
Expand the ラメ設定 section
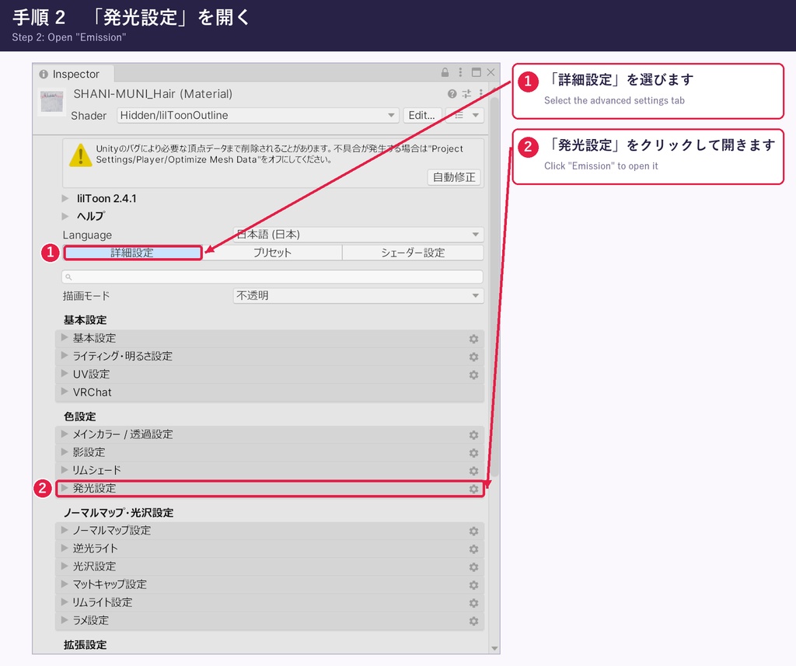pos(270,620)
